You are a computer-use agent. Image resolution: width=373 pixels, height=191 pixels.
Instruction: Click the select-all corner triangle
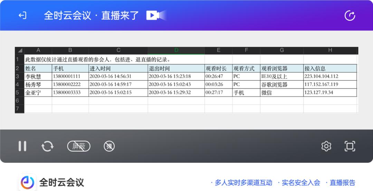click(x=19, y=50)
